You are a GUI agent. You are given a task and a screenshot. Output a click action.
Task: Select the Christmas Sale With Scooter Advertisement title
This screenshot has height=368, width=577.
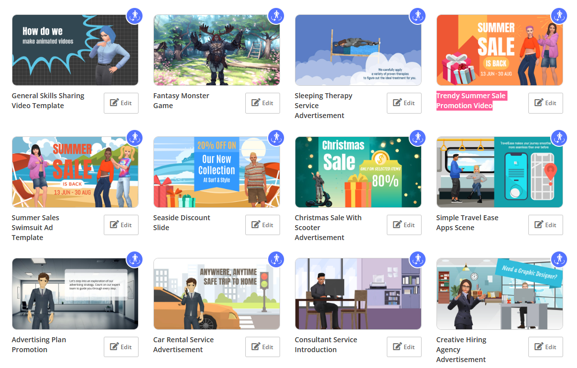328,227
